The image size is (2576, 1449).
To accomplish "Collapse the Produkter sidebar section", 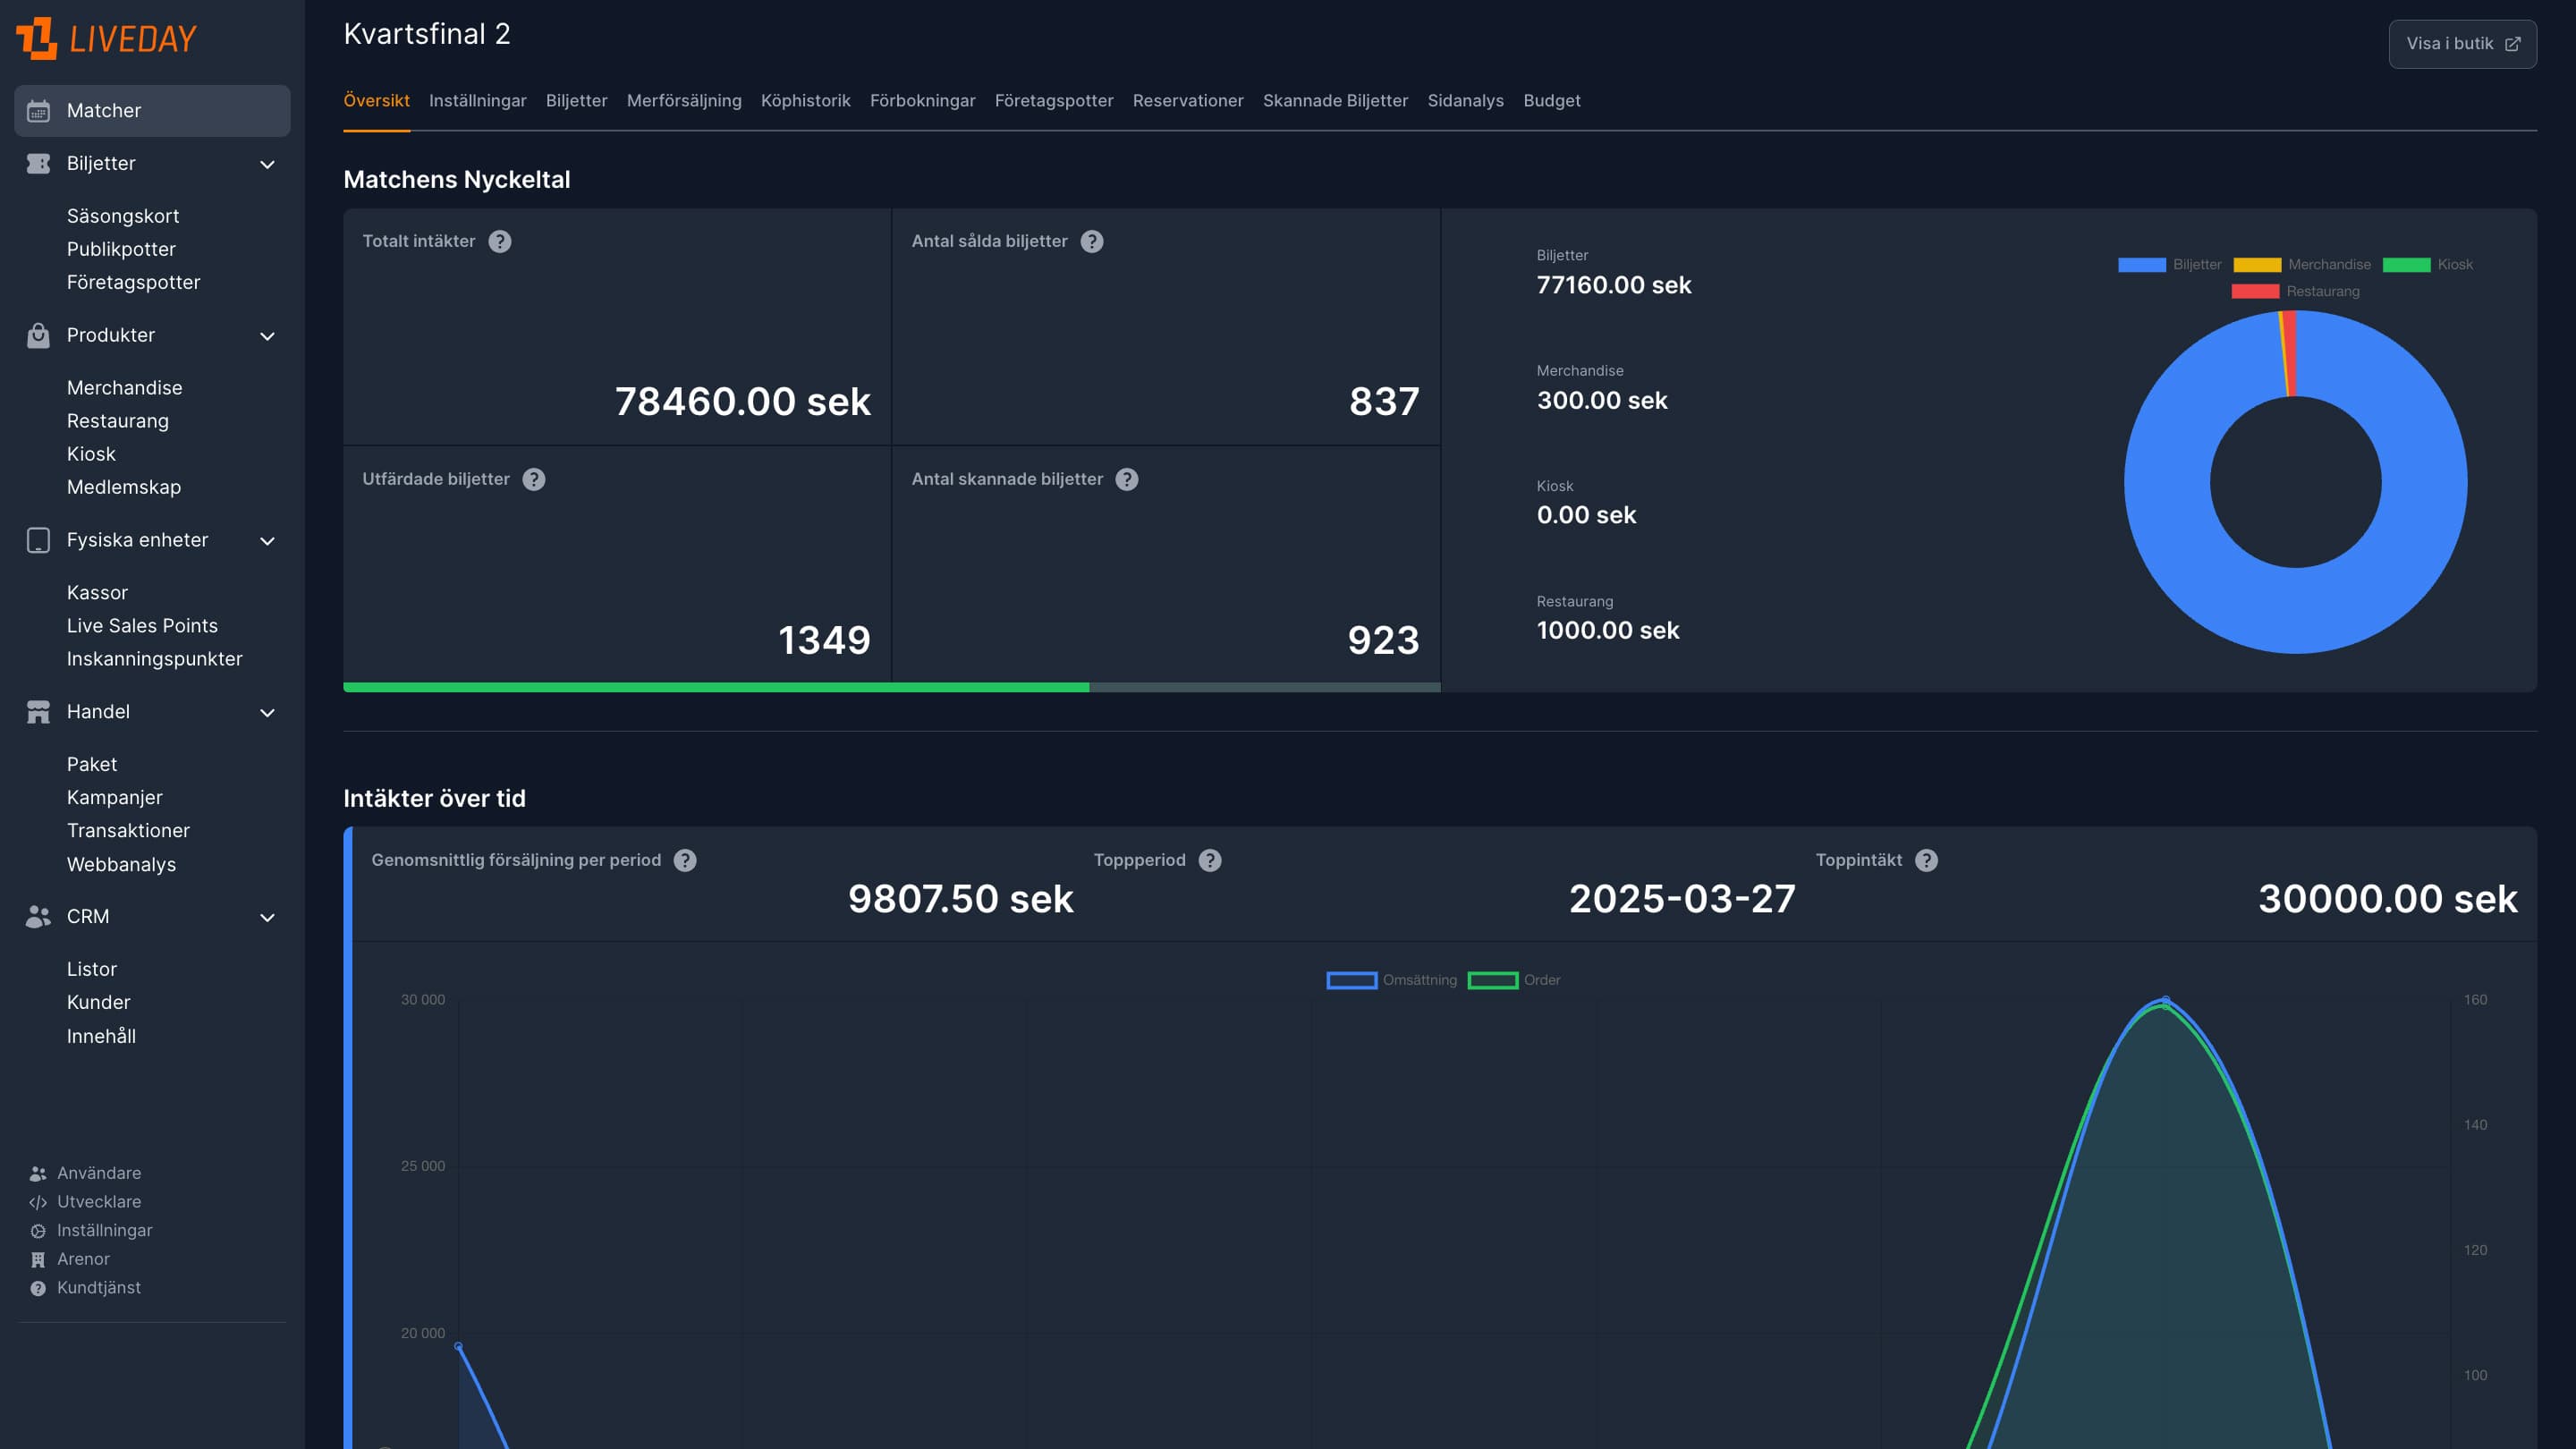I will pyautogui.click(x=266, y=336).
